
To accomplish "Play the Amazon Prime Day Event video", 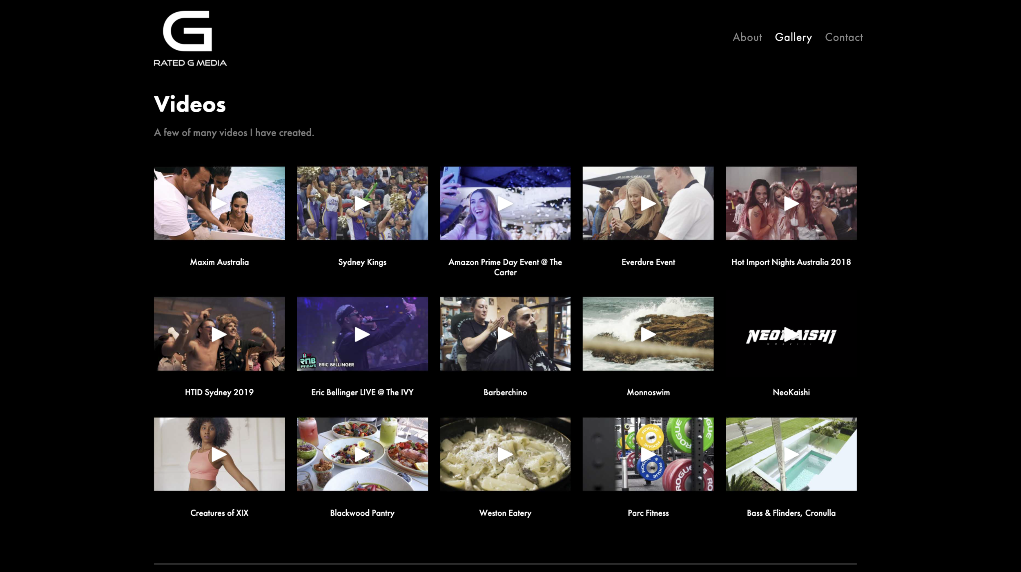I will pyautogui.click(x=505, y=203).
